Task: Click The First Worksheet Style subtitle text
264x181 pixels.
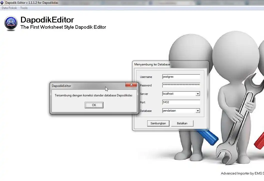Action: point(63,27)
